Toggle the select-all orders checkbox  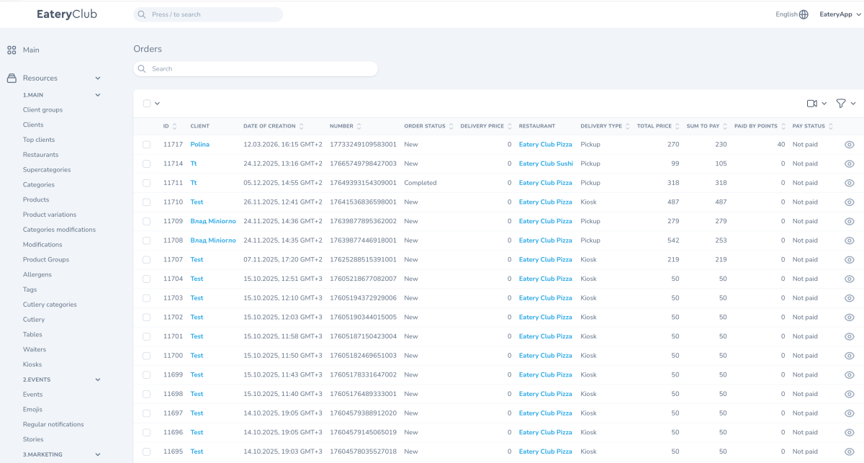pyautogui.click(x=147, y=104)
